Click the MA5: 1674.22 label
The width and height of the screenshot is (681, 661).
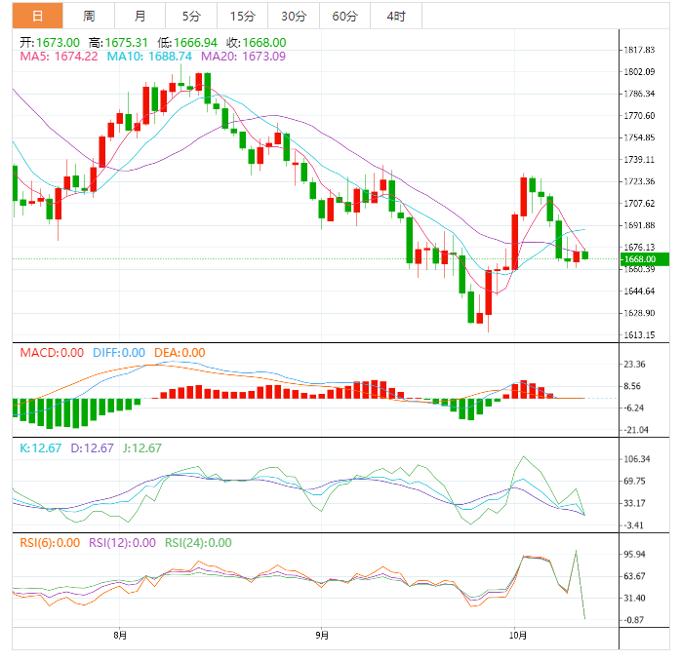click(x=60, y=57)
